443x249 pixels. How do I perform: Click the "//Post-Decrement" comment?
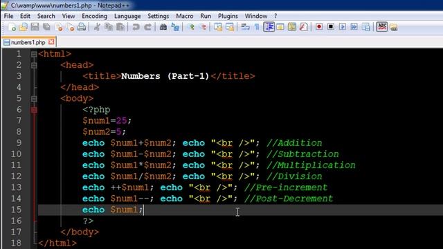[x=289, y=199]
